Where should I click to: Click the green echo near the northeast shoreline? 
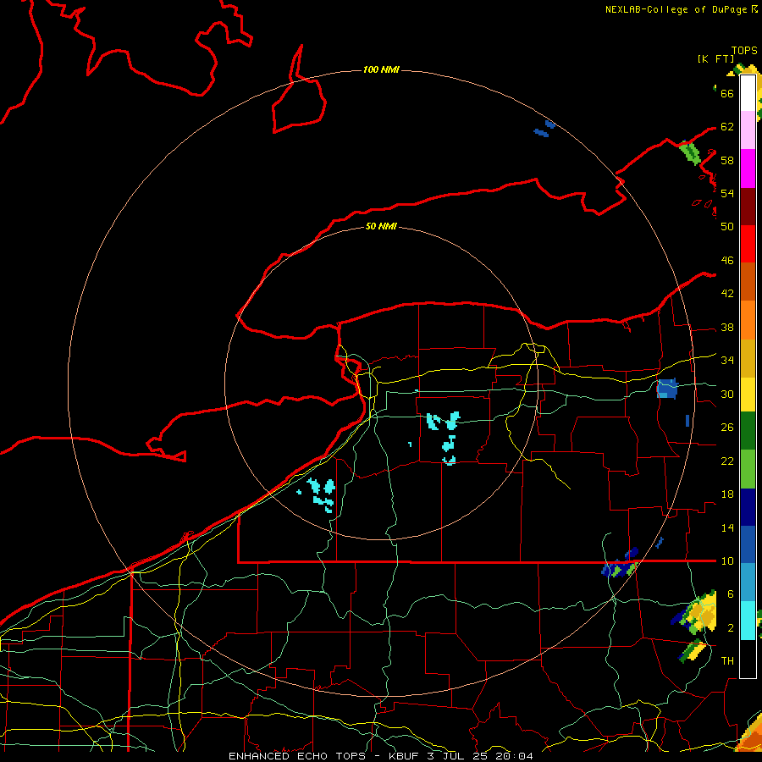pyautogui.click(x=690, y=152)
